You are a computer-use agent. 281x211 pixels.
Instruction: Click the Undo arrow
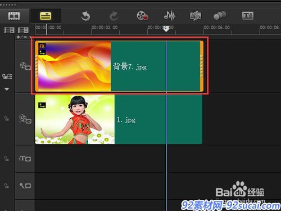click(x=85, y=16)
